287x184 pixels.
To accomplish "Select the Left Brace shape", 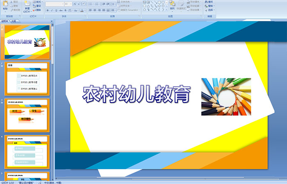I will pyautogui.click(x=159, y=10).
